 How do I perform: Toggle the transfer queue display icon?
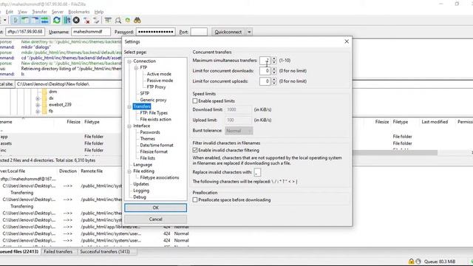(44, 20)
